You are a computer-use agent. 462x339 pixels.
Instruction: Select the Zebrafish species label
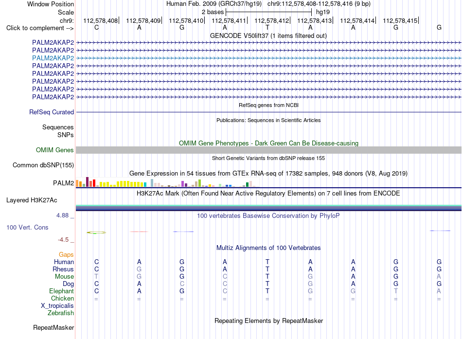point(61,313)
